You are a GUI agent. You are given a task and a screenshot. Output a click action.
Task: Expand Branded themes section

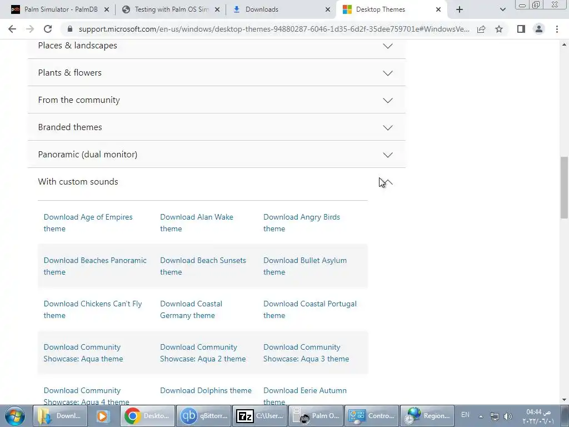point(216,127)
